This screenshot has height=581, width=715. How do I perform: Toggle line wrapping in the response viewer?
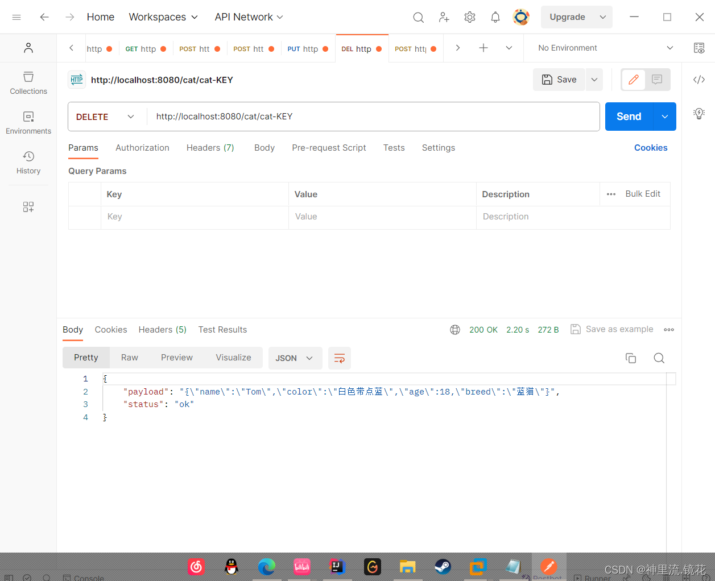pyautogui.click(x=340, y=358)
